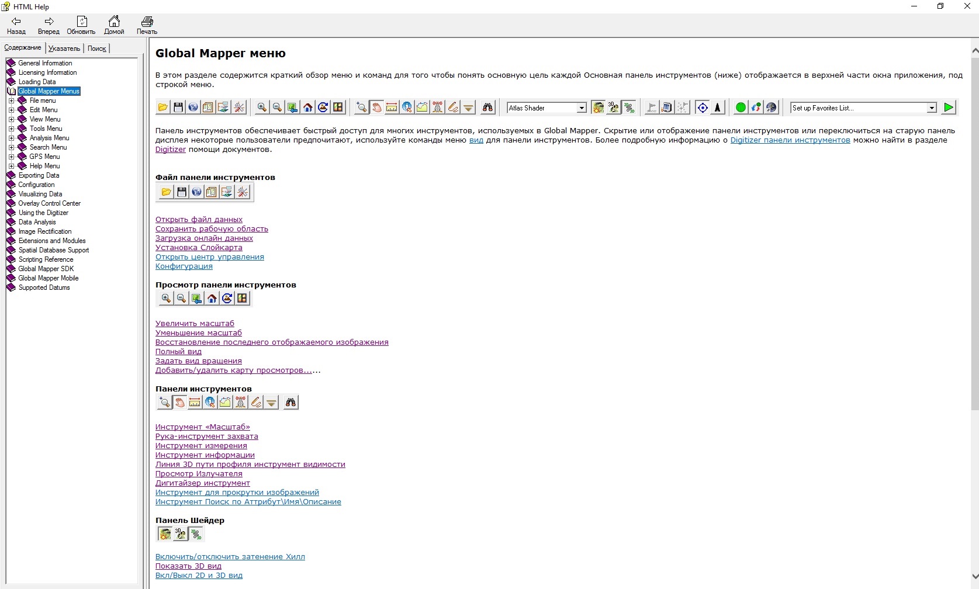Switch to the Указатель tab
979x589 pixels.
[x=64, y=48]
